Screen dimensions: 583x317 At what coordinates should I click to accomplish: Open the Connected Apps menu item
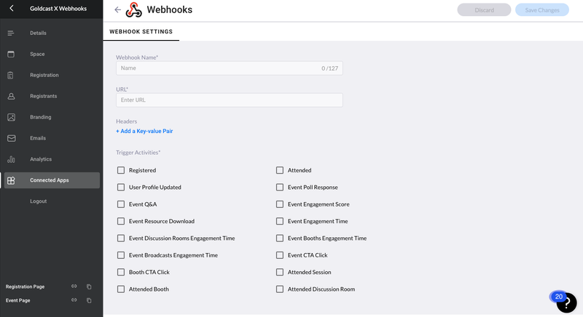(x=50, y=180)
